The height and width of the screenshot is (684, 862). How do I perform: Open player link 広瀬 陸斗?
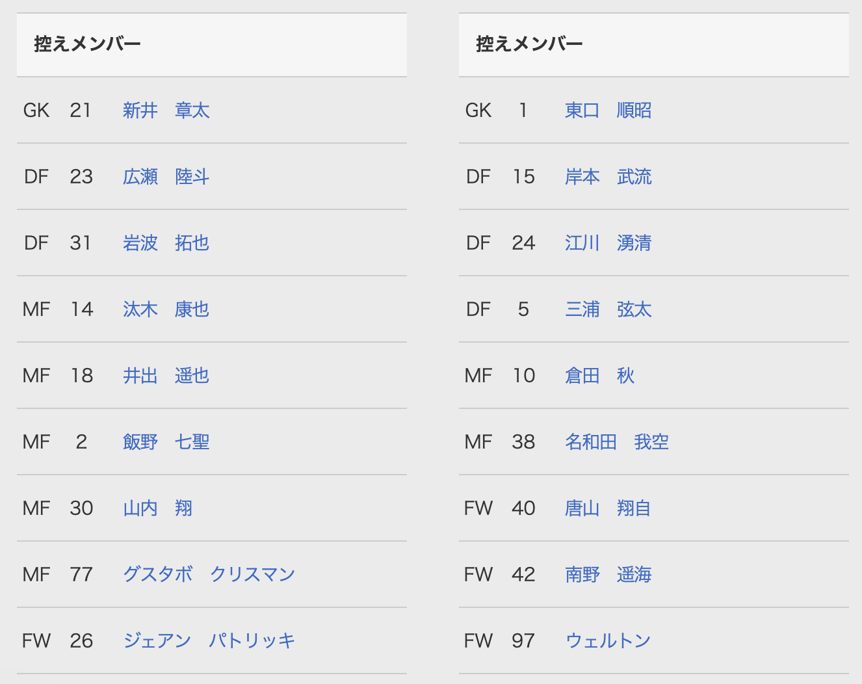click(x=166, y=177)
